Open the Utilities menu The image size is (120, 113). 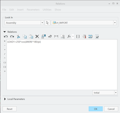click(47, 10)
